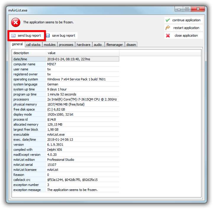Open the disasm tab
The height and width of the screenshot is (209, 213).
coord(131,45)
